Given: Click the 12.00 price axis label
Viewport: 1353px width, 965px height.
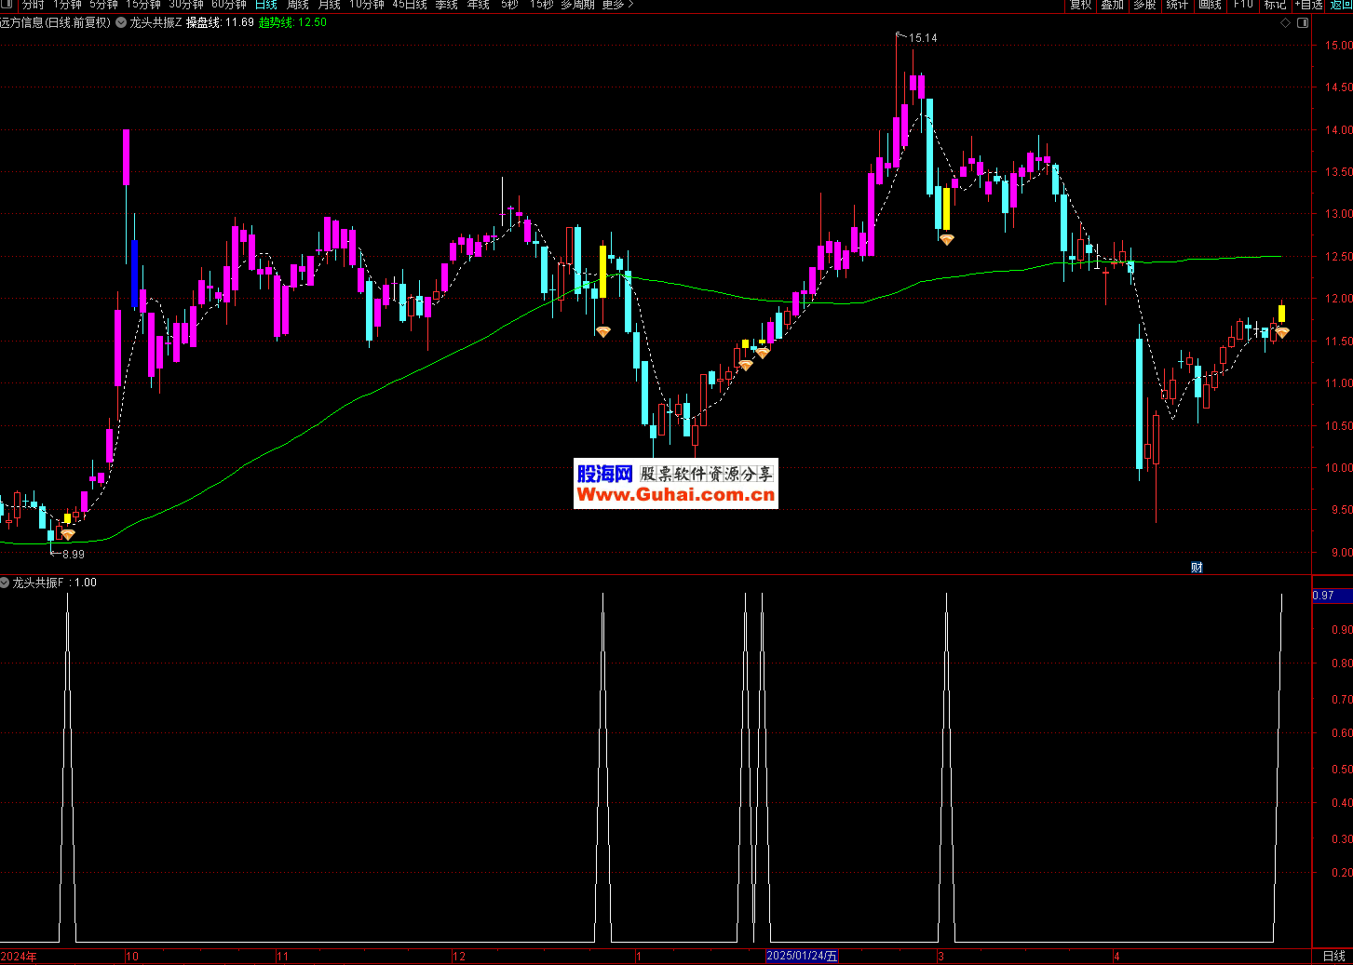Looking at the screenshot, I should click(1339, 299).
